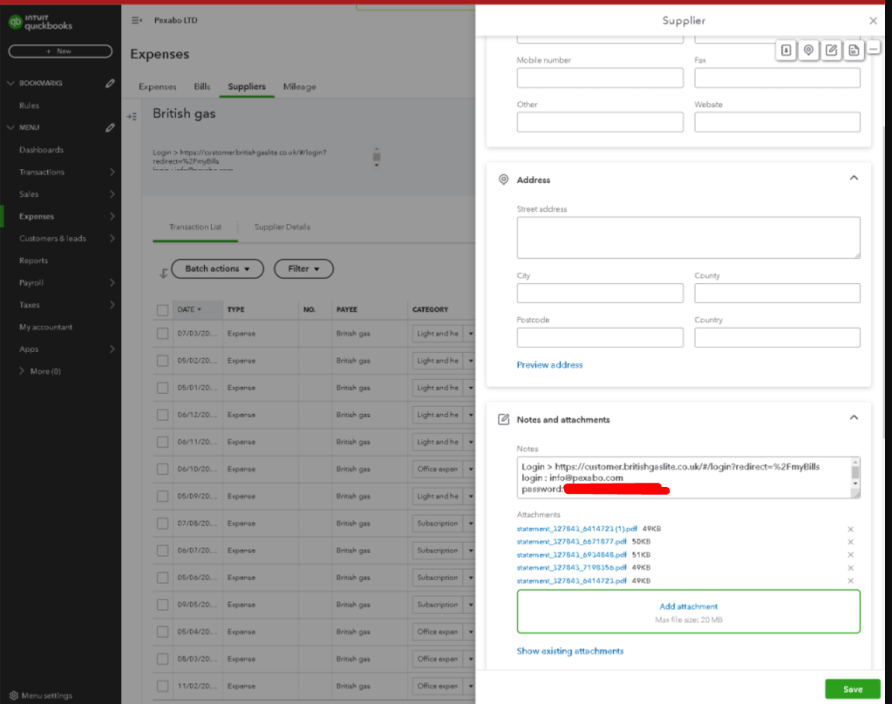Jump to notes section via pencil-square toolbar icon
The width and height of the screenshot is (892, 704).
831,50
